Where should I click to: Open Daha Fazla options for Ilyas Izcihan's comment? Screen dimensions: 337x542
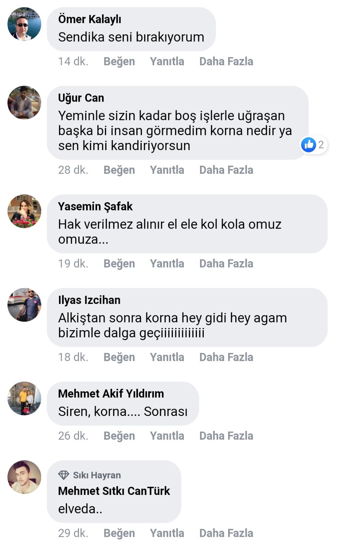click(226, 357)
